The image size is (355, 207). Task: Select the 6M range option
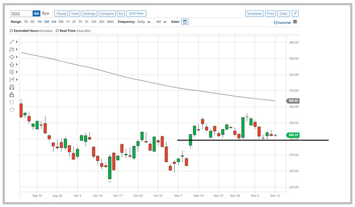pyautogui.click(x=54, y=22)
